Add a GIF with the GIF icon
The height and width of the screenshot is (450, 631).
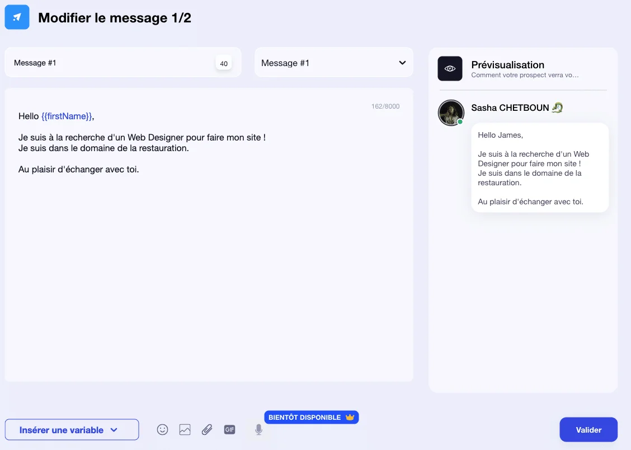point(229,429)
